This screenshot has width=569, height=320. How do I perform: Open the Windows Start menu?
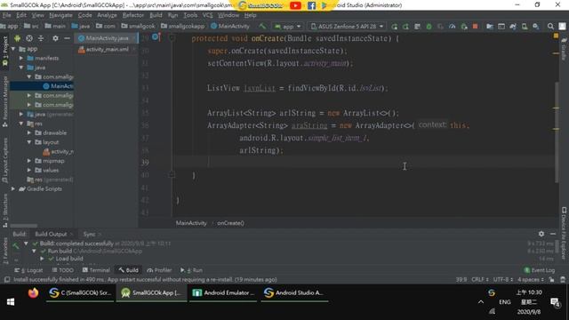[11, 302]
